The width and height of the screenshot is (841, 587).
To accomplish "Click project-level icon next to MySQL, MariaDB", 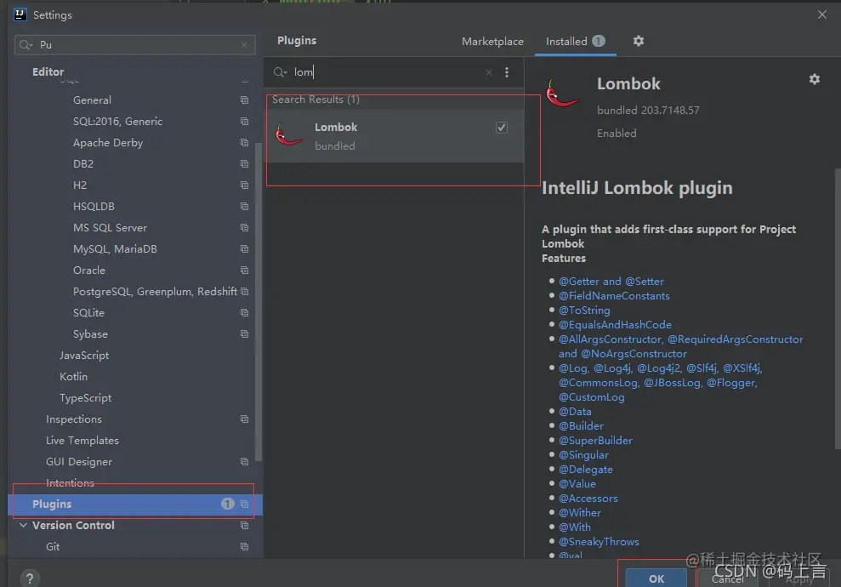I will tap(245, 249).
